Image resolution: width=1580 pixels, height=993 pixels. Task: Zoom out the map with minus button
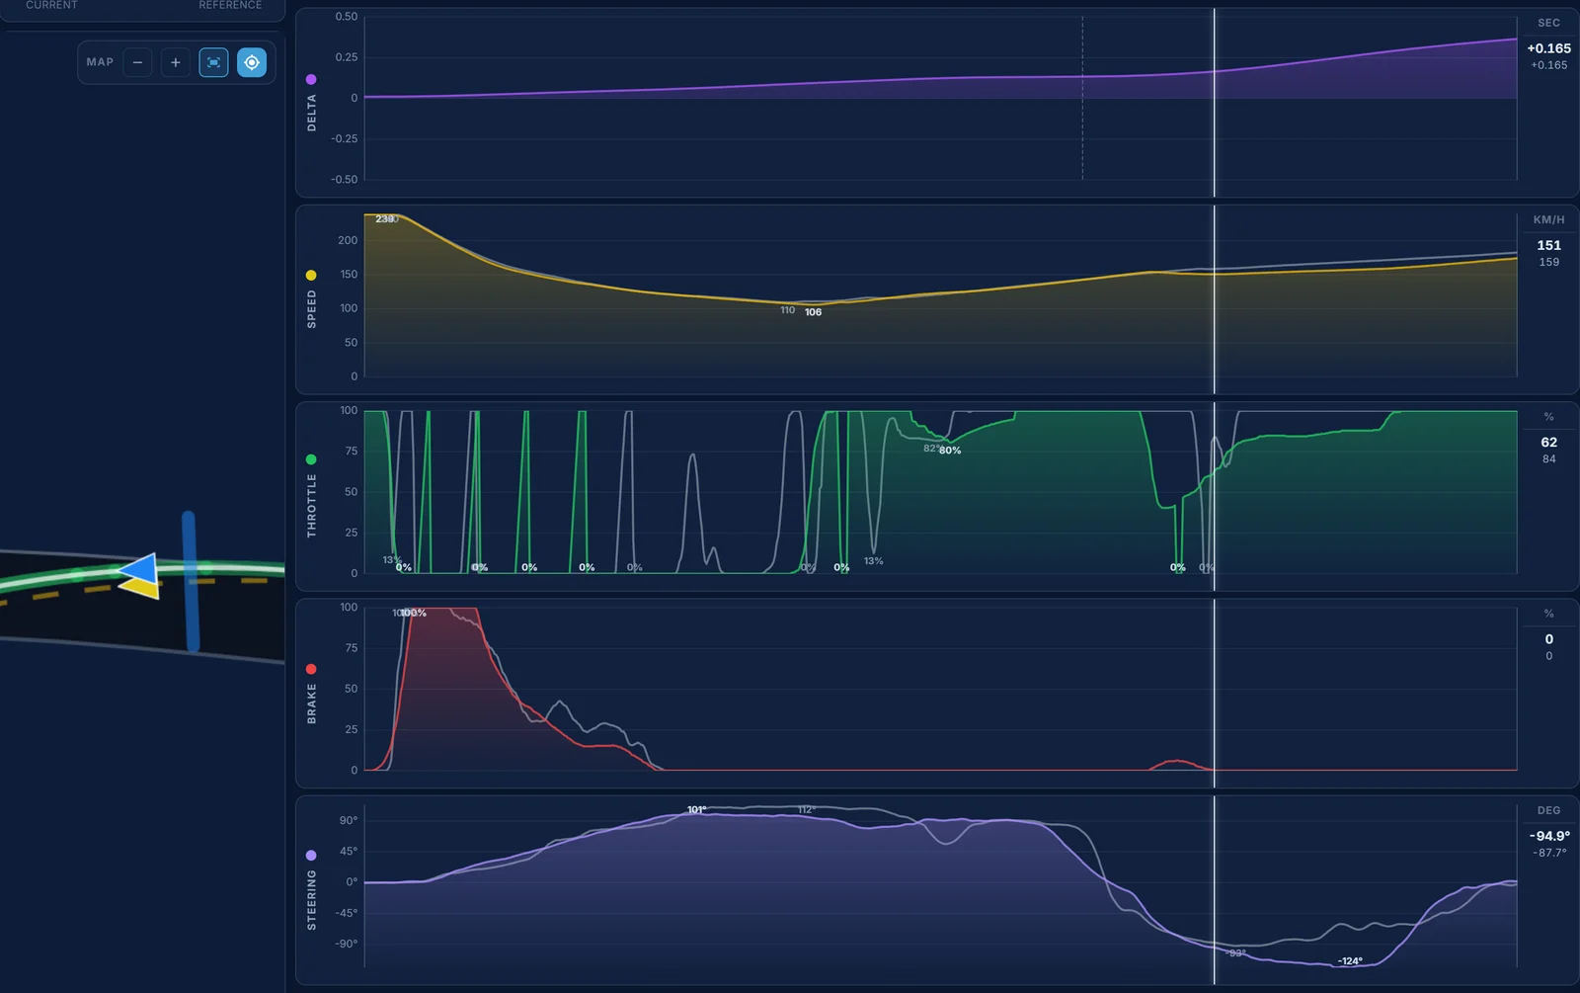pyautogui.click(x=137, y=62)
